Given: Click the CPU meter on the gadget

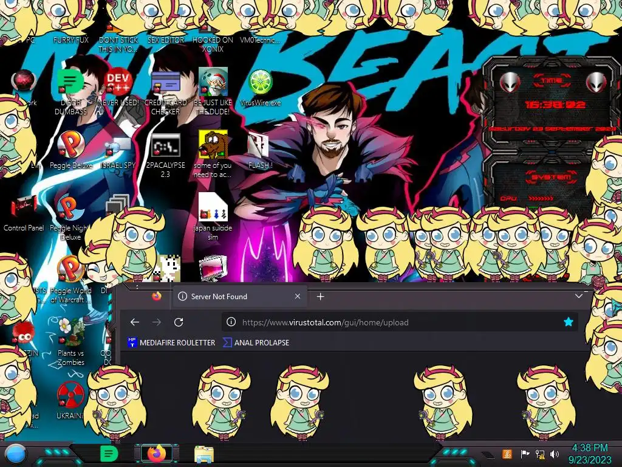Looking at the screenshot, I should pyautogui.click(x=527, y=198).
